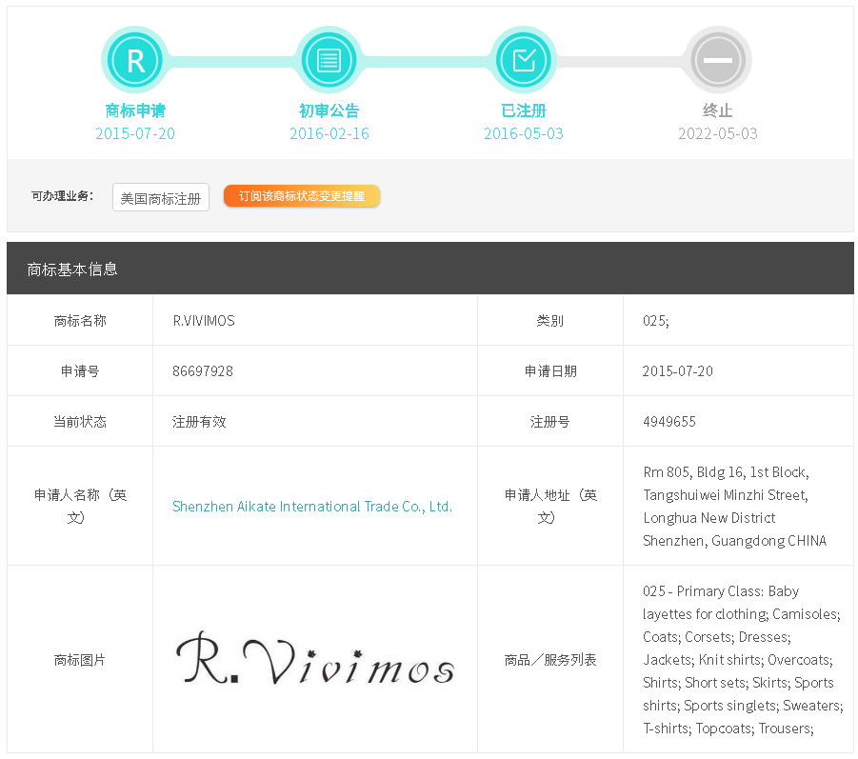Select the 025 Primary Class goods list
858x759 pixels.
pyautogui.click(x=743, y=660)
